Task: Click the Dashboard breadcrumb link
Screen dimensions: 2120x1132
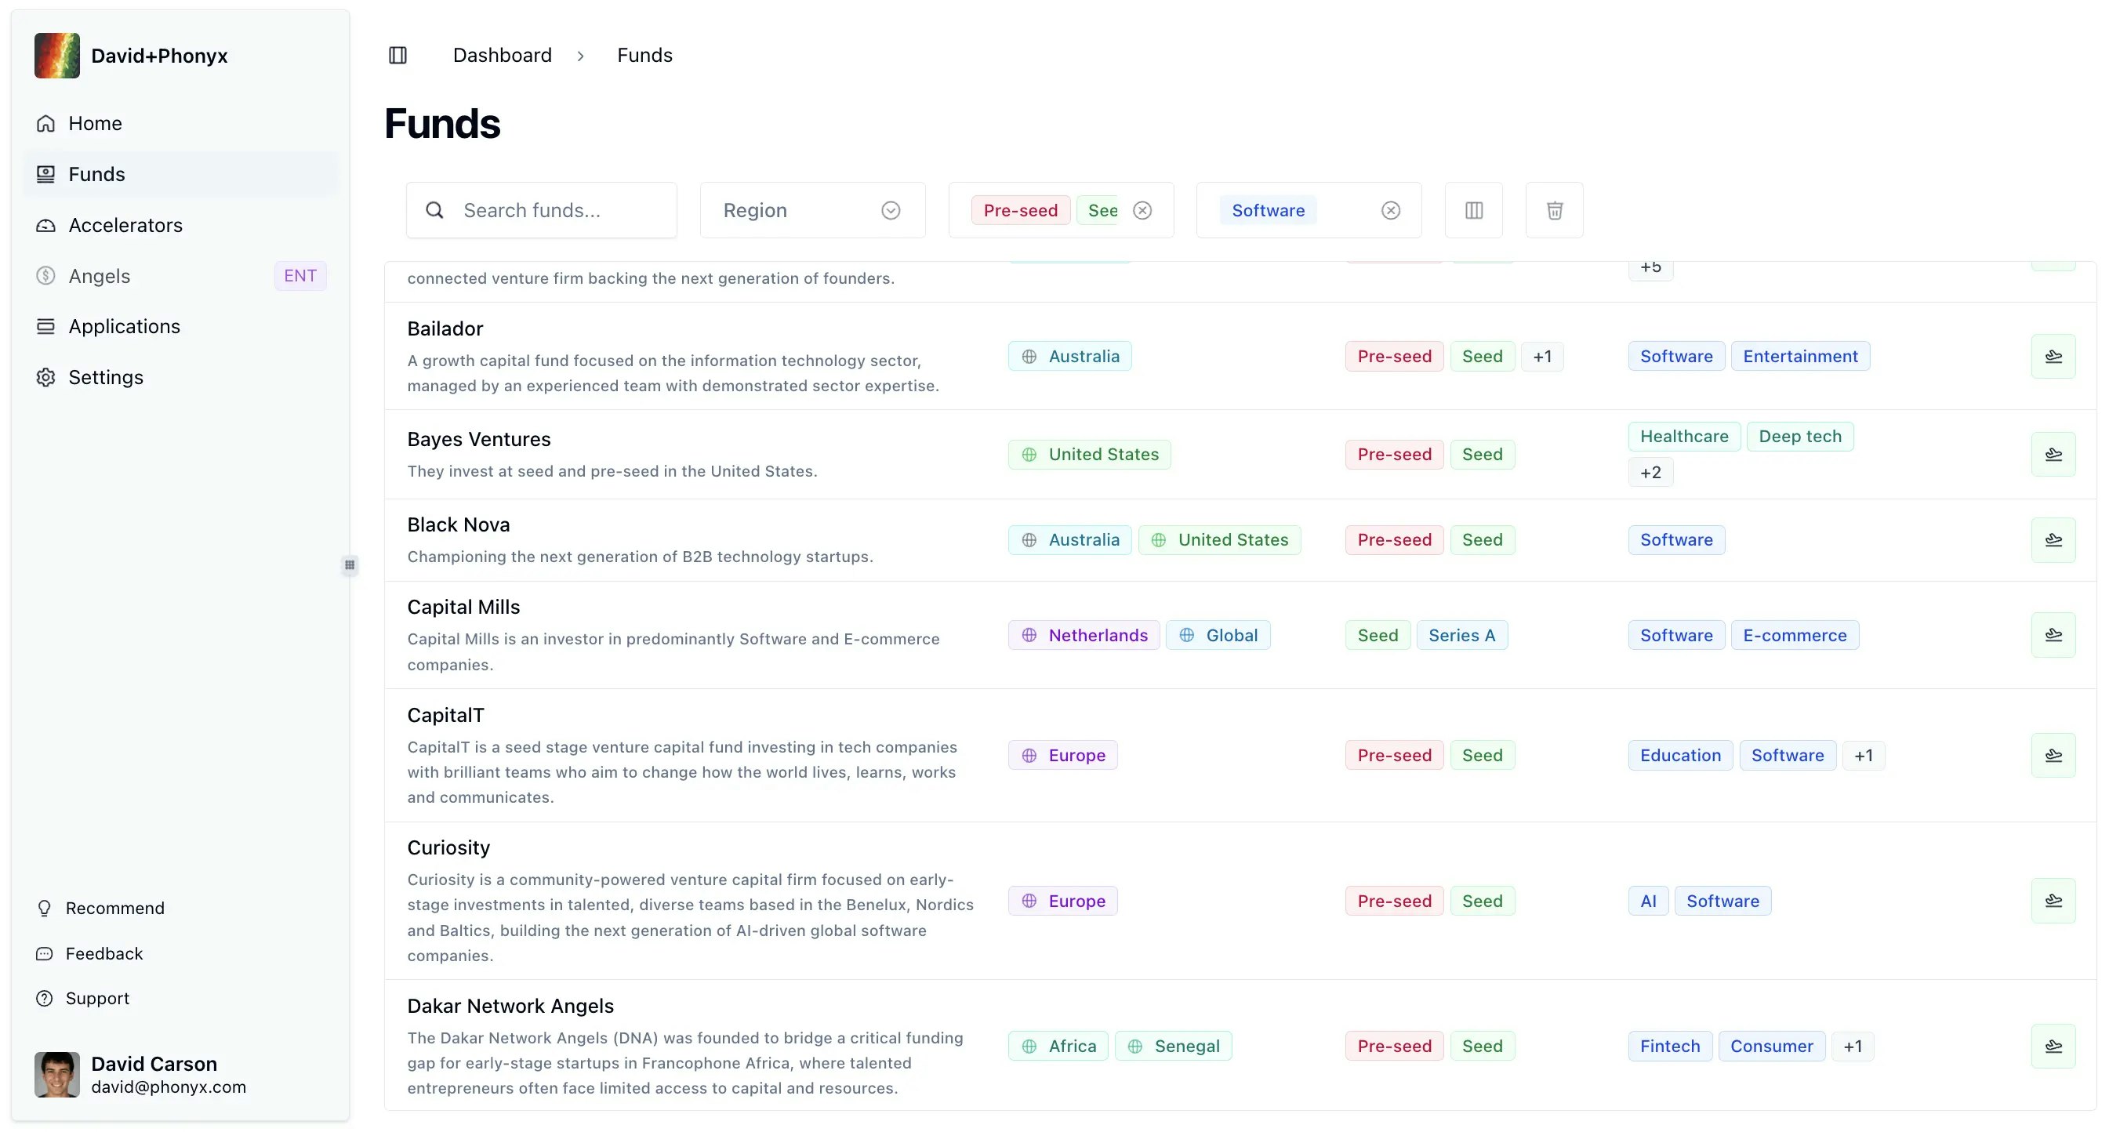Action: click(502, 55)
